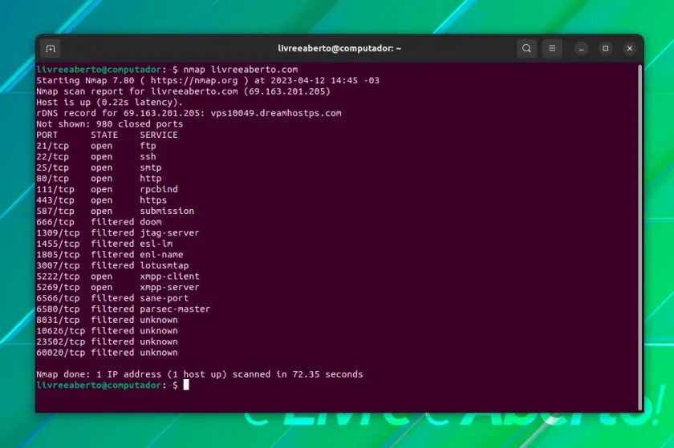
Task: Maximize the terminal window
Action: [606, 49]
